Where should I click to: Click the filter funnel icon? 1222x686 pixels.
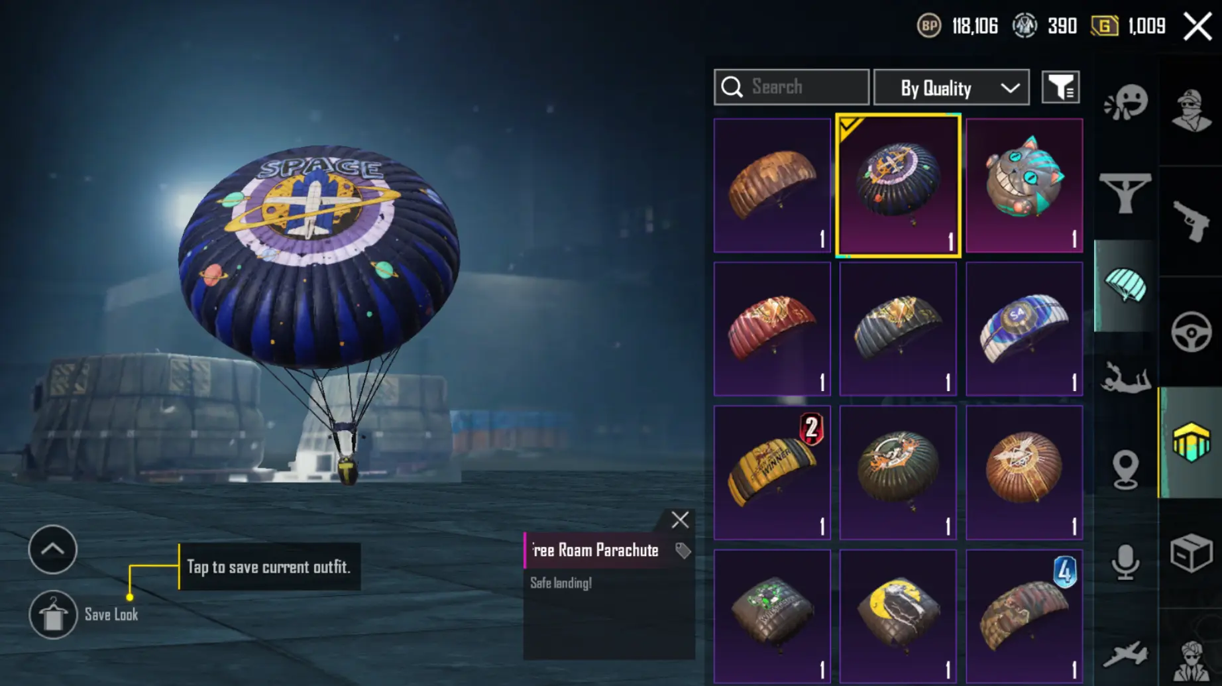(1060, 87)
